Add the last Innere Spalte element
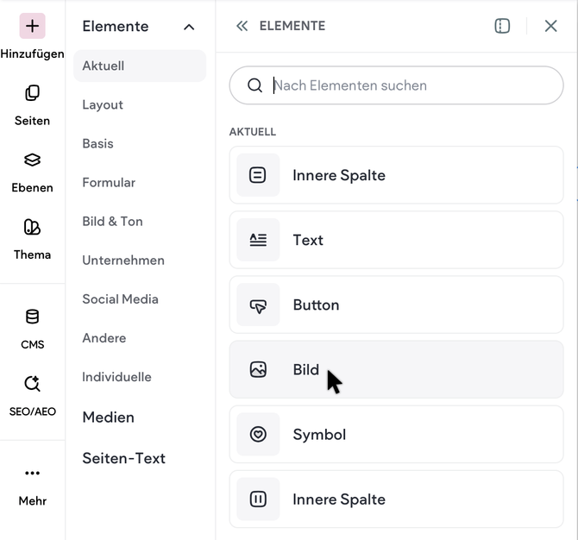 coord(396,499)
